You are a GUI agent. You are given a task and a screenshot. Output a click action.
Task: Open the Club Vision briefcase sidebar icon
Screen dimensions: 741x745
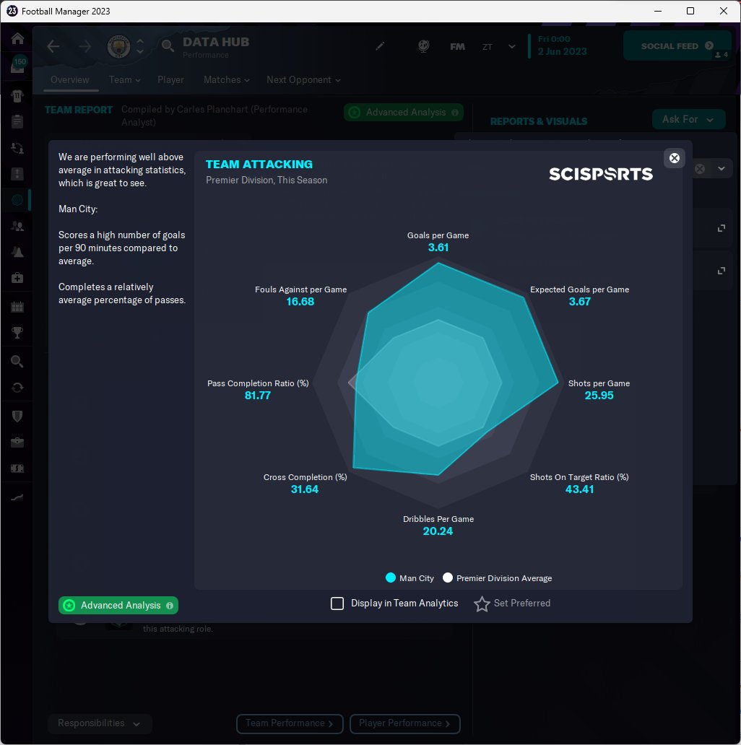point(17,443)
